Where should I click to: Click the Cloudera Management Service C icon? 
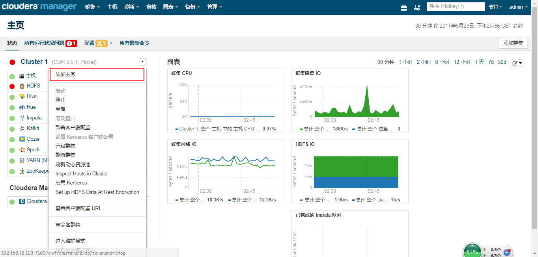[x=22, y=201]
